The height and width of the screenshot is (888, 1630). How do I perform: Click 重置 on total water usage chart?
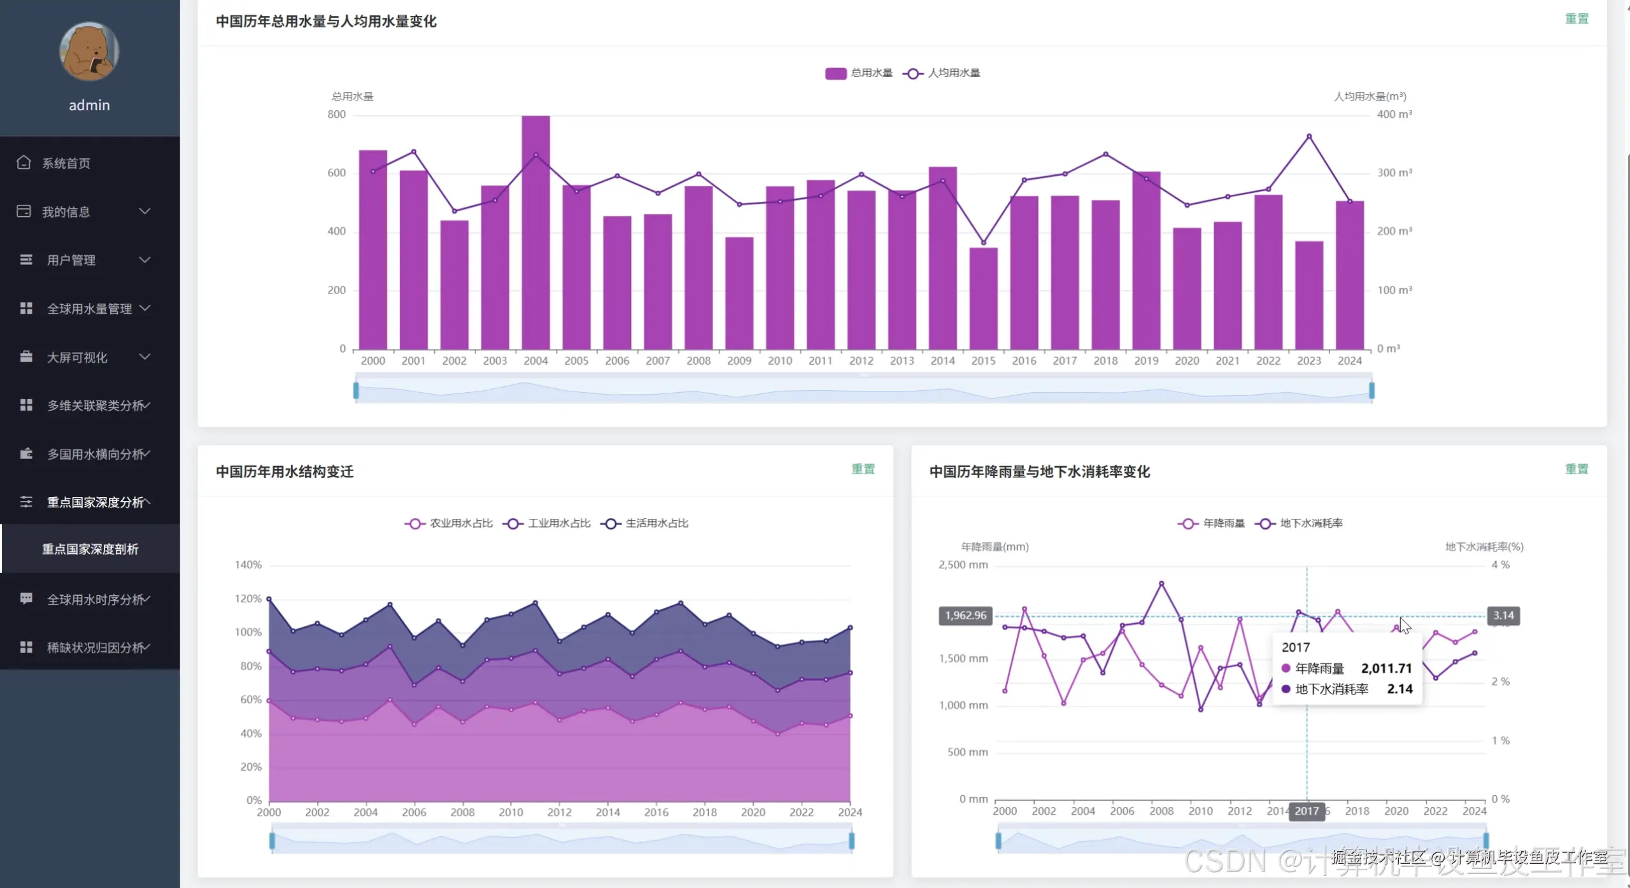(x=1577, y=19)
